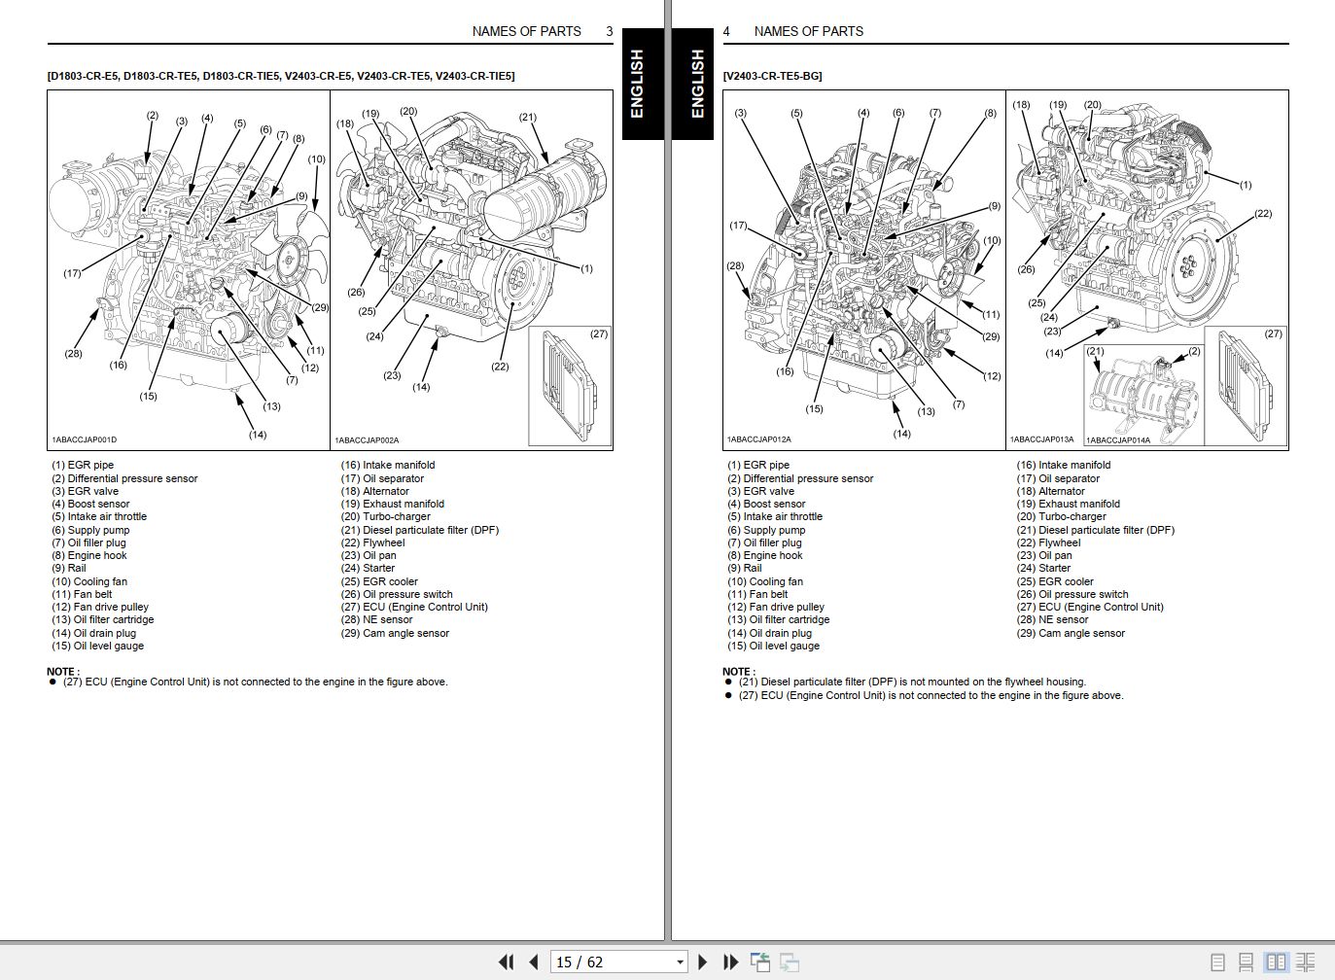Click the NAMES OF PARTS heading on page 4
Viewport: 1335px width, 980px height.
(808, 31)
